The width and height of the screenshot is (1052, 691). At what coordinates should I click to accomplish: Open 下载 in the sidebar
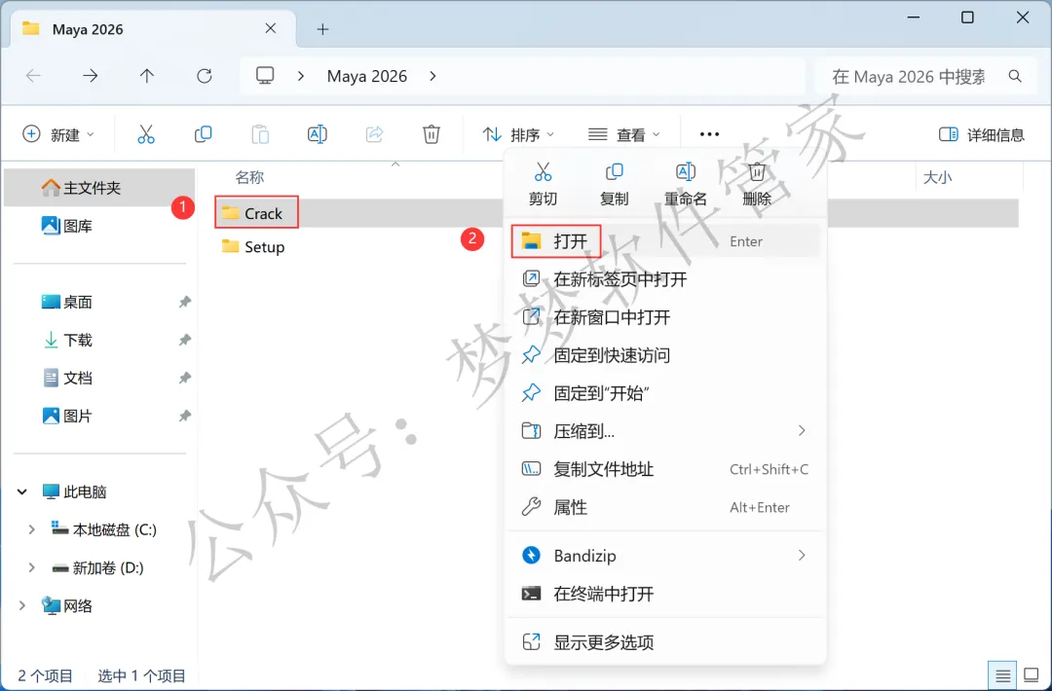tap(100, 341)
